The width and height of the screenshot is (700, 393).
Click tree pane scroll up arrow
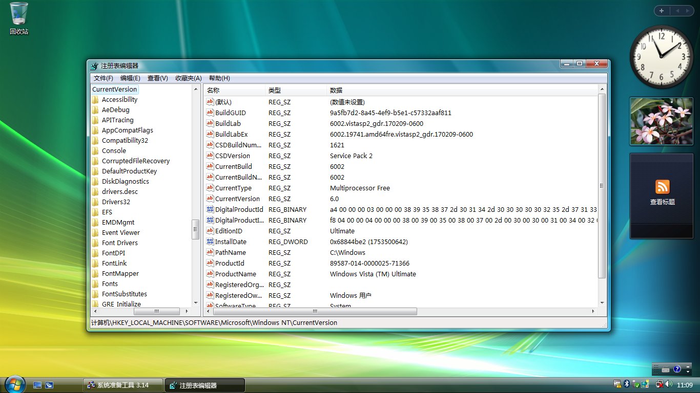click(x=196, y=89)
